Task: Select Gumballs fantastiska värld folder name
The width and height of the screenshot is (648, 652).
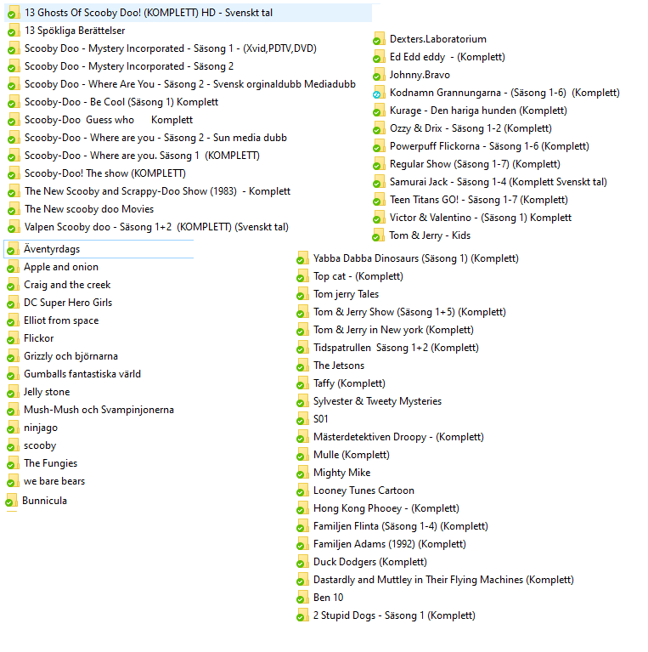Action: (x=82, y=374)
